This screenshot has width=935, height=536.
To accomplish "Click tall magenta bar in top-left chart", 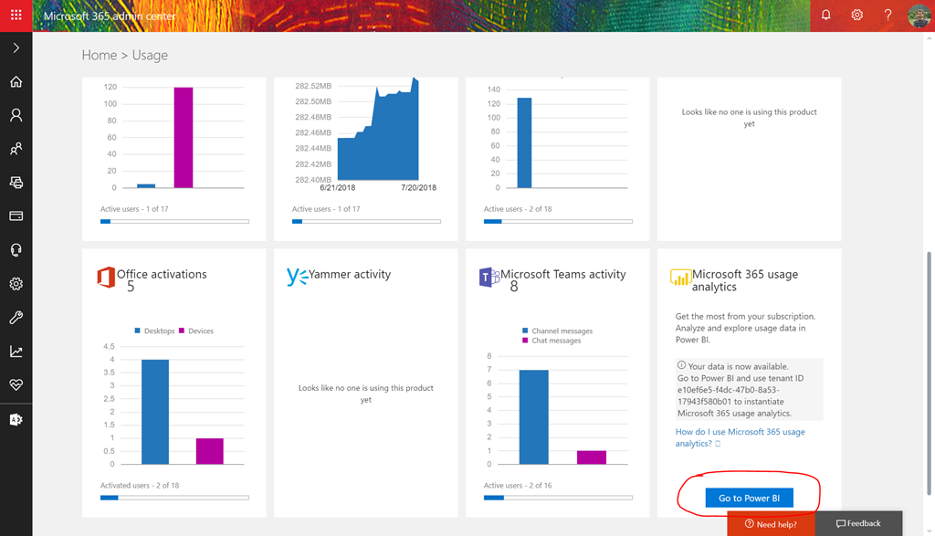I will tap(183, 138).
